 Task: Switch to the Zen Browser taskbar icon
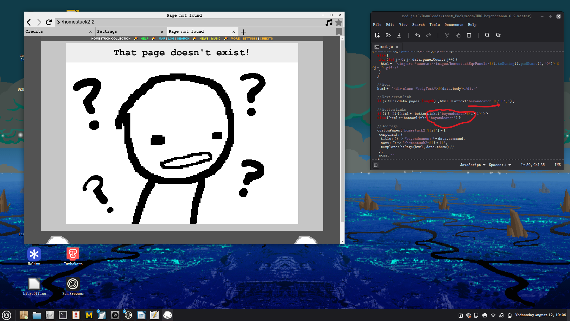(128, 315)
